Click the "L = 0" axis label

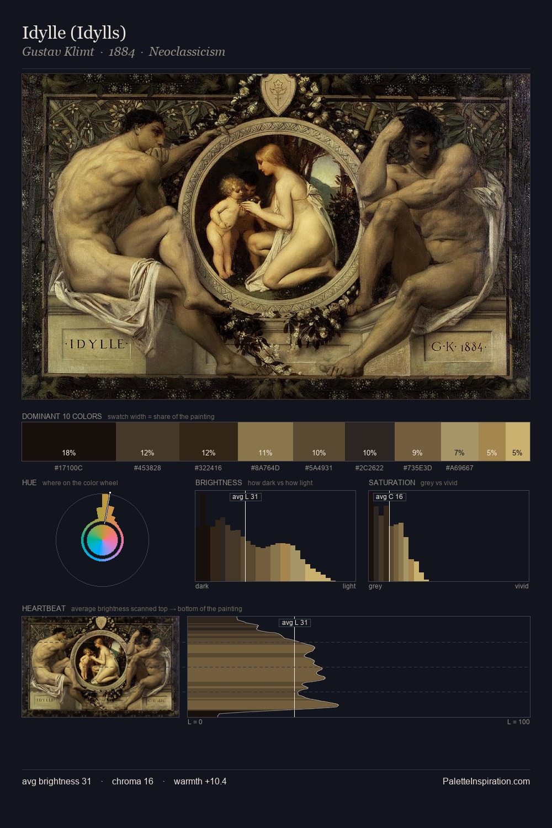tap(195, 722)
